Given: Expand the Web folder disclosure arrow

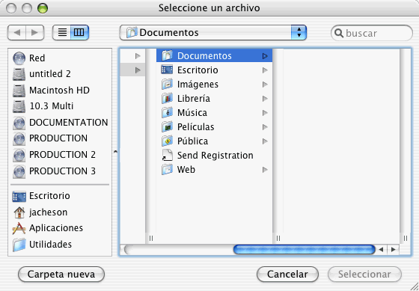Looking at the screenshot, I should [x=265, y=170].
